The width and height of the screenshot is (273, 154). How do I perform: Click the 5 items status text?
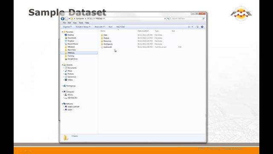click(75, 136)
